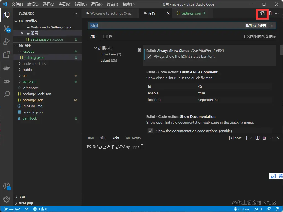Open editor More Actions ellipsis
The height and width of the screenshot is (212, 283).
(x=276, y=13)
